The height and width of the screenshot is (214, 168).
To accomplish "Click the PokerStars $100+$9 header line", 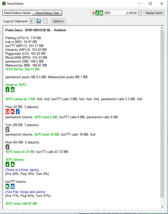I will pos(35,30).
